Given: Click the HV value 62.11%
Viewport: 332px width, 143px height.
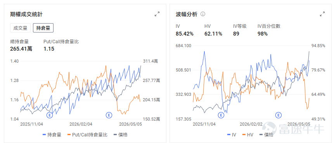Looking at the screenshot, I should pos(213,34).
